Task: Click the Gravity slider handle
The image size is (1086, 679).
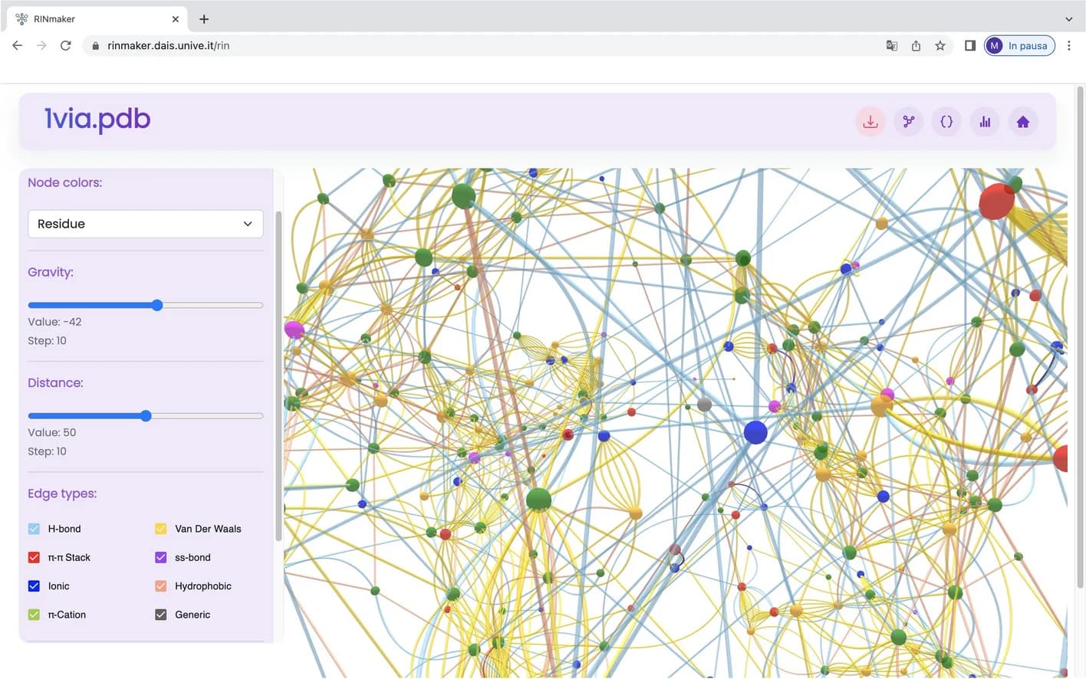Action: pyautogui.click(x=157, y=305)
